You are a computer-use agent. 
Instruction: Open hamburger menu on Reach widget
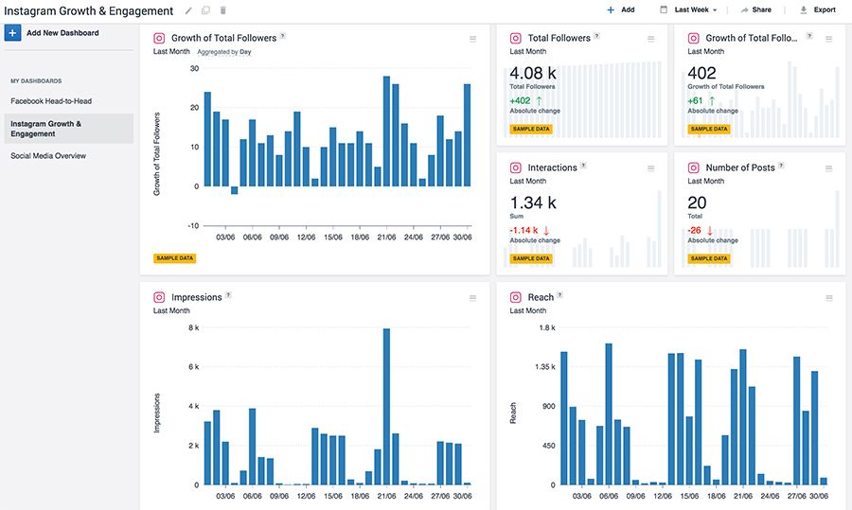pos(829,298)
